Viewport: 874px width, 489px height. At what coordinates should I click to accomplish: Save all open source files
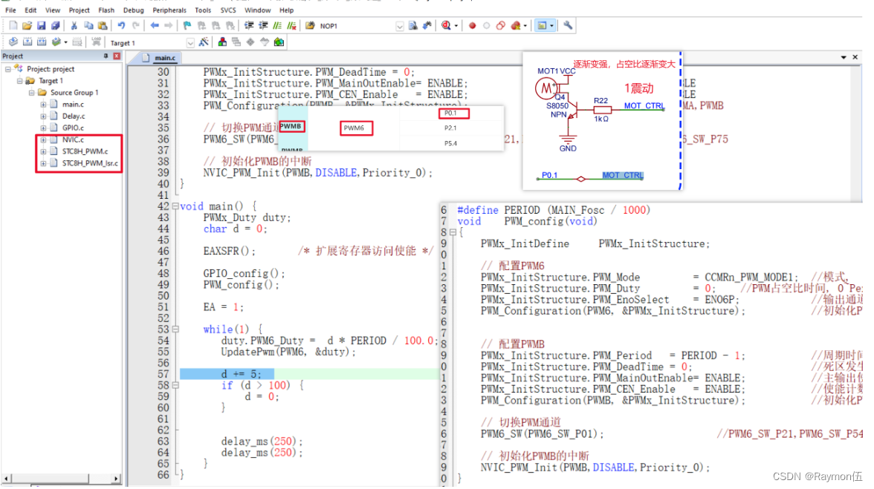point(55,24)
